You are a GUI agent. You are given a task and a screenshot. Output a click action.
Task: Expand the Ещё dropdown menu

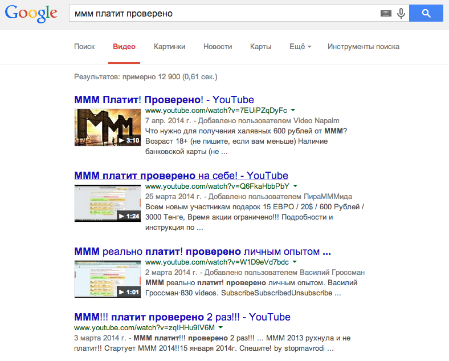pos(300,46)
